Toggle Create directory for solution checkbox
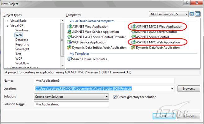 (115, 97)
